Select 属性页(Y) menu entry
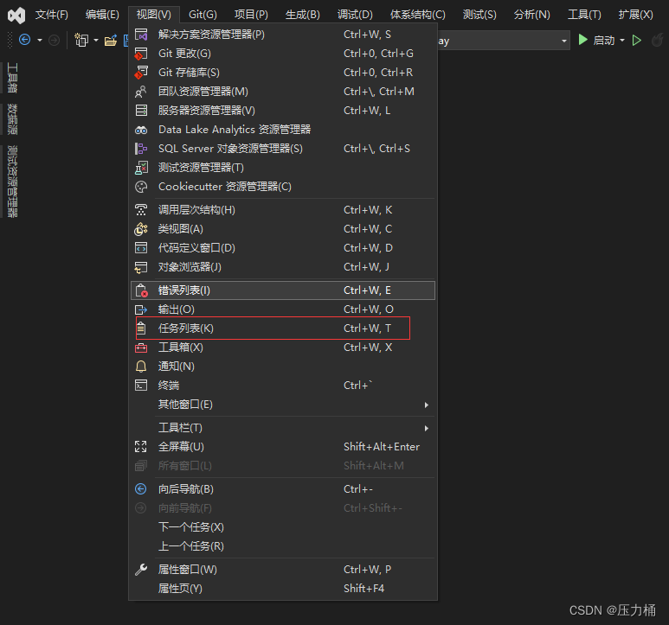 282,589
